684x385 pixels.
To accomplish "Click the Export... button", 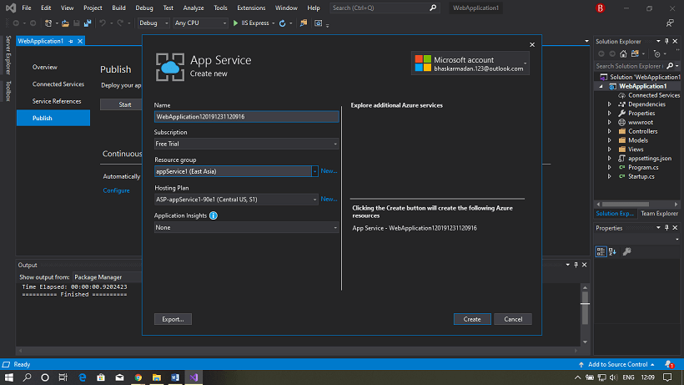I will point(173,319).
